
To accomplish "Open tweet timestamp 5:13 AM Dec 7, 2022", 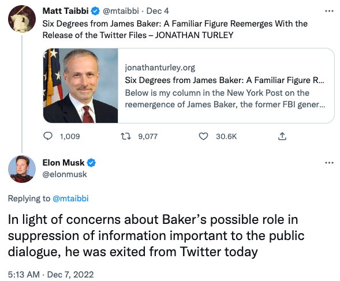I will click(x=51, y=275).
